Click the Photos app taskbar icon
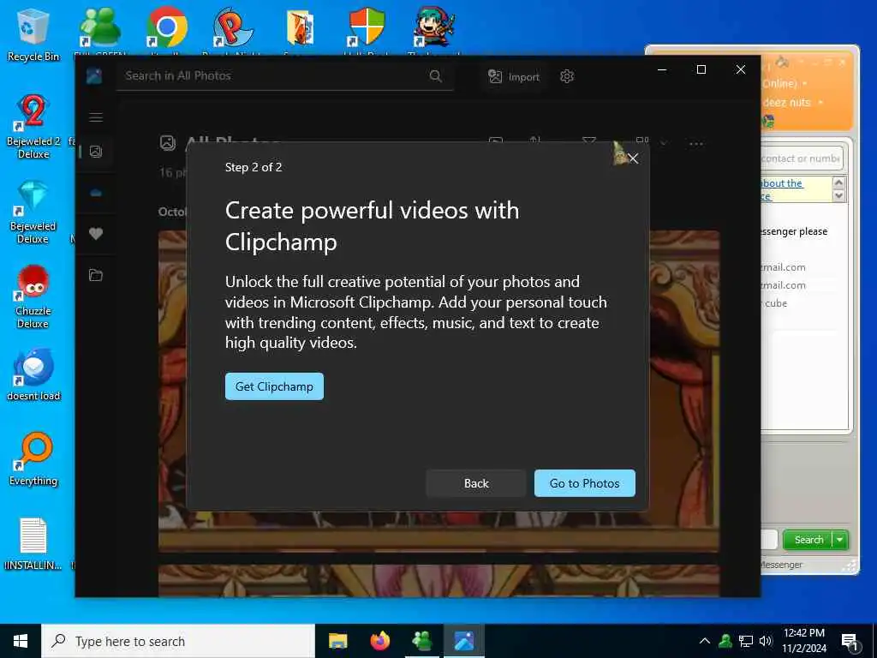Image resolution: width=877 pixels, height=658 pixels. click(x=464, y=641)
